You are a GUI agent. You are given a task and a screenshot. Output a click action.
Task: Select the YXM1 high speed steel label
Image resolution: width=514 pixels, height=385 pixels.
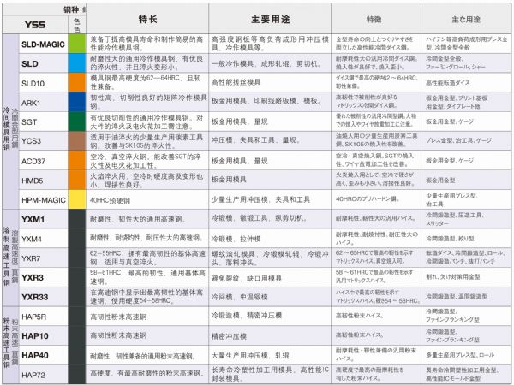coord(33,218)
